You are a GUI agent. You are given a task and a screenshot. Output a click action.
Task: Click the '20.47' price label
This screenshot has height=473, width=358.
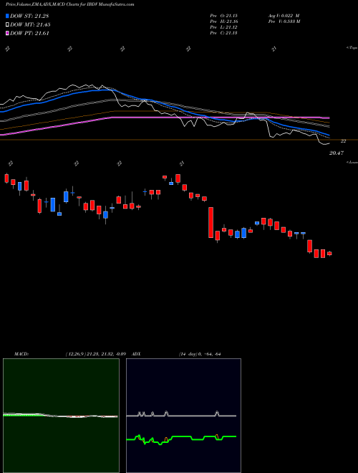337,153
